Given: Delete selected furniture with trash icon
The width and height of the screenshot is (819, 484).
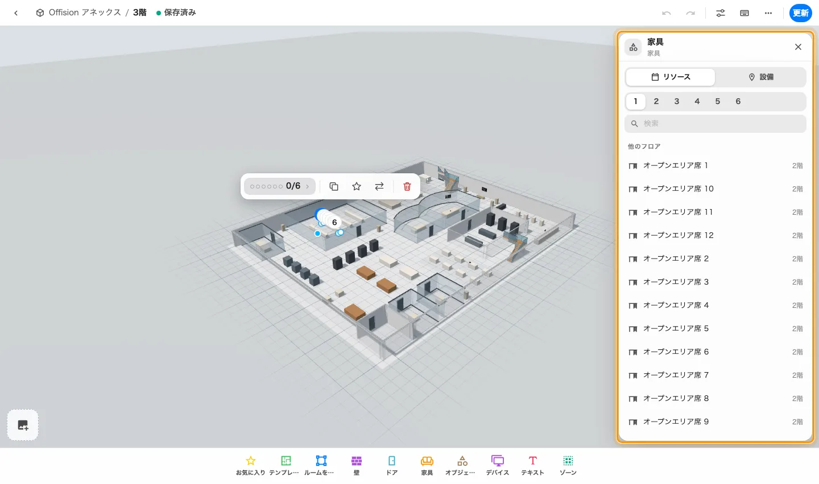Looking at the screenshot, I should coord(407,186).
